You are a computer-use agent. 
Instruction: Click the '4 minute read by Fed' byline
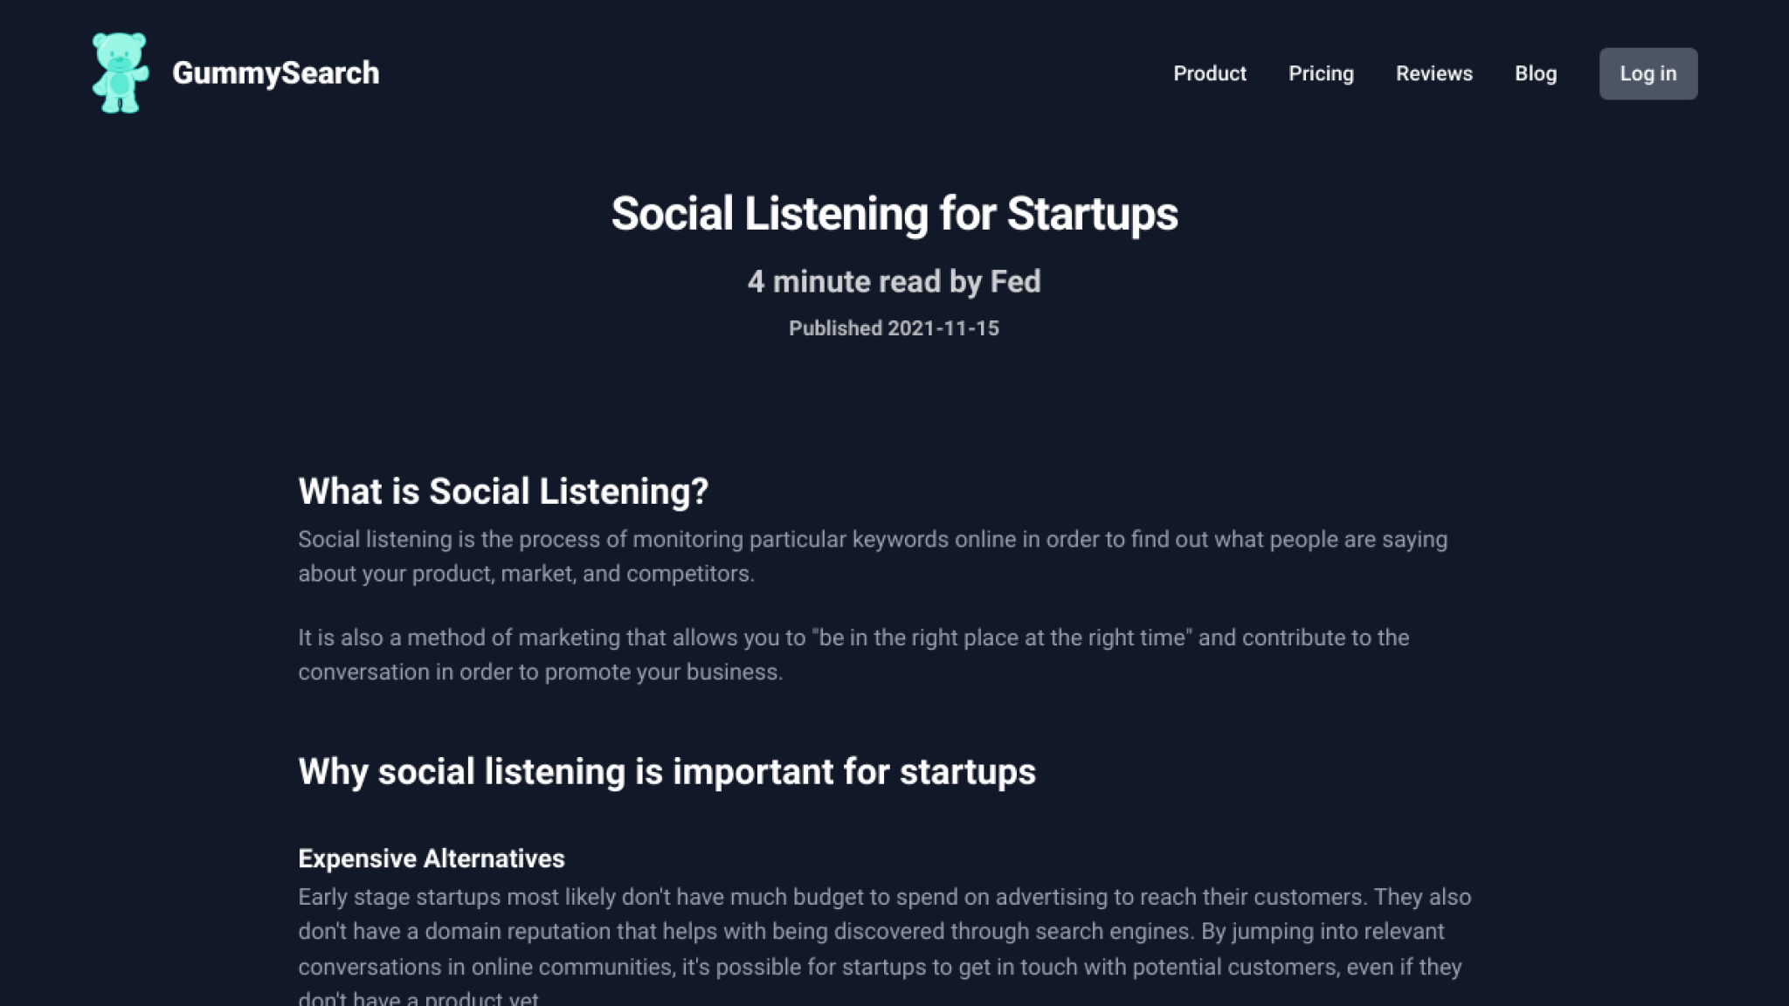click(894, 282)
